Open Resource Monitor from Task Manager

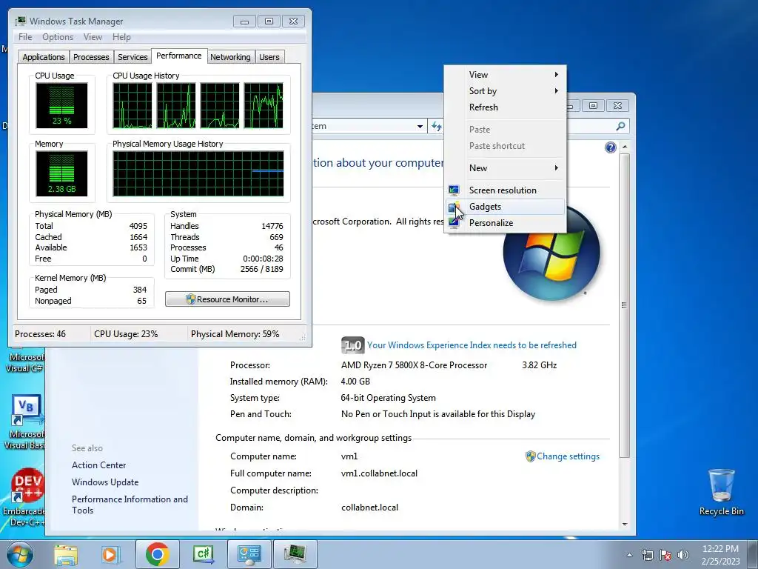click(227, 299)
